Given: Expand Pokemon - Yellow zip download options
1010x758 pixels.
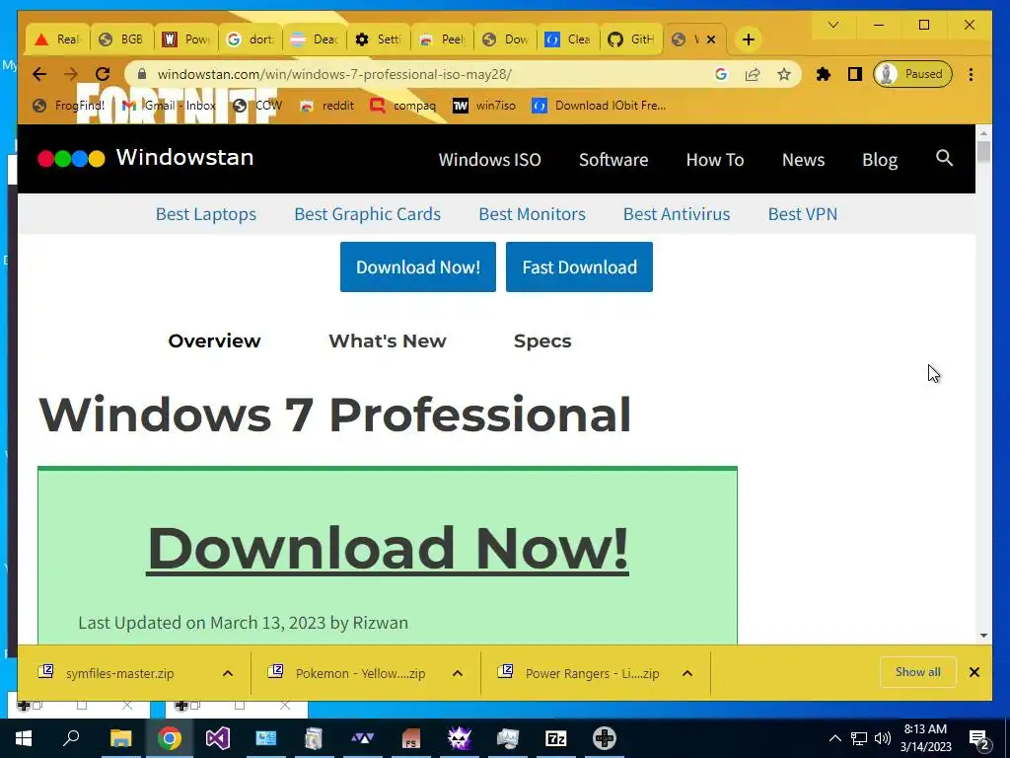Looking at the screenshot, I should tap(458, 673).
